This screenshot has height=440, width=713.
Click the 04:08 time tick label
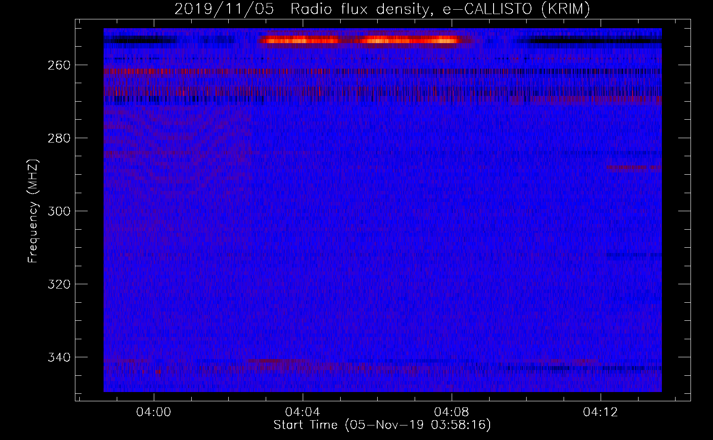pos(452,412)
